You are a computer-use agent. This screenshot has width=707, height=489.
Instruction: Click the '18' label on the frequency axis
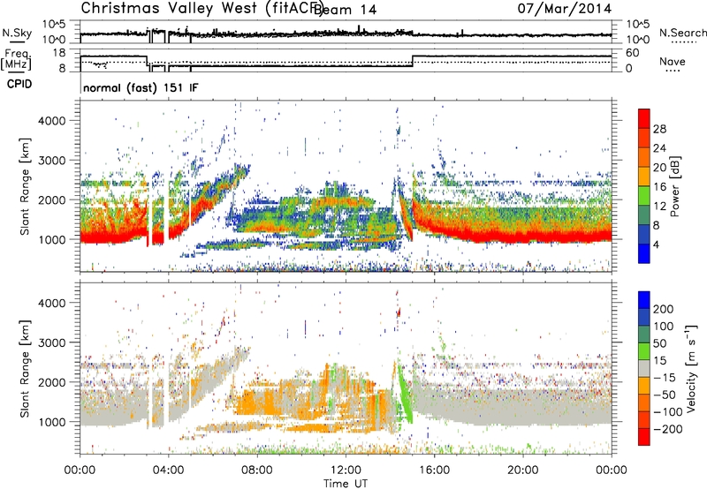click(x=58, y=53)
